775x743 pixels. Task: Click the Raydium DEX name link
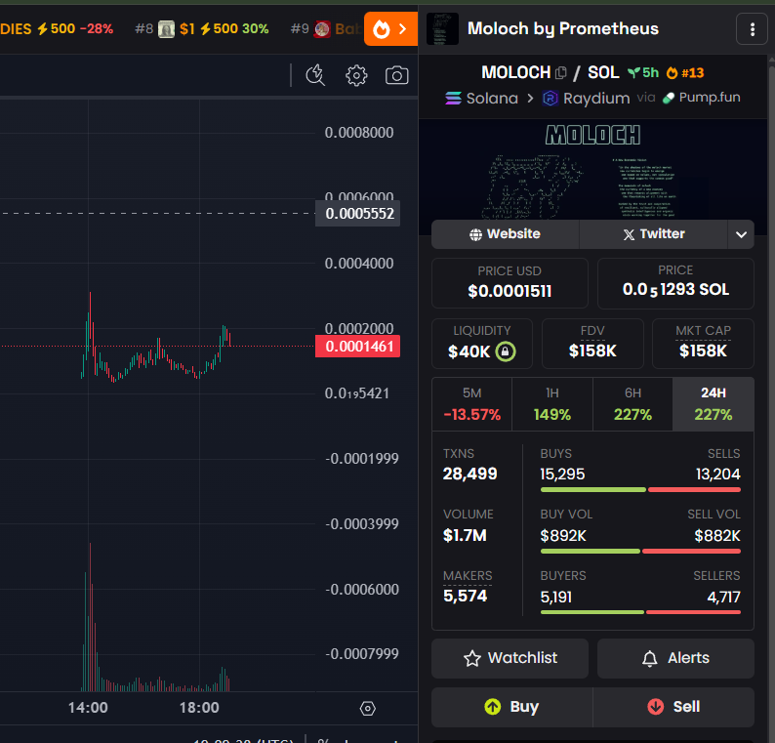click(x=596, y=99)
